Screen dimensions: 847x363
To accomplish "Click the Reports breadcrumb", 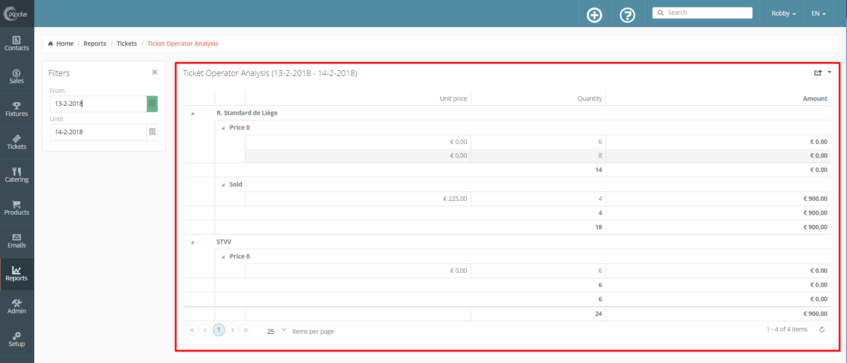I will click(x=95, y=44).
